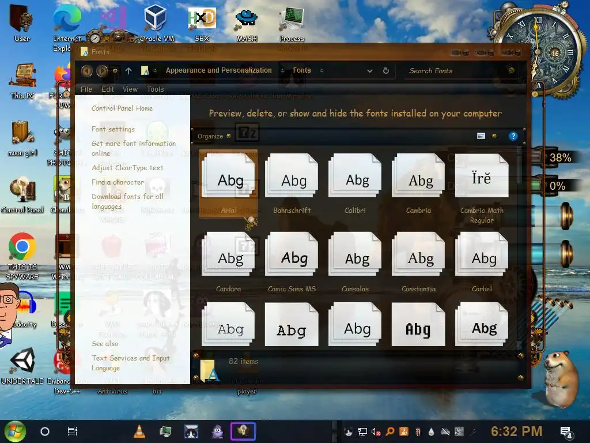This screenshot has height=443, width=590.
Task: Open the recent locations dropdown in address bar
Action: [369, 71]
